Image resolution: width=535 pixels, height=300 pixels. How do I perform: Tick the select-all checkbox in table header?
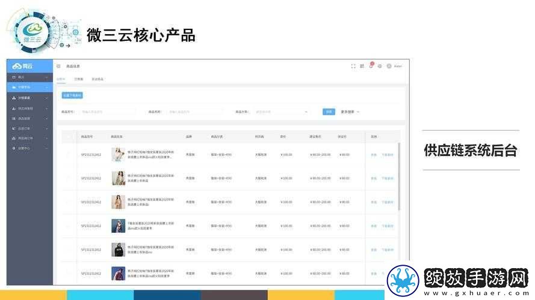pos(69,136)
